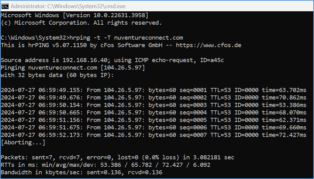
Task: Click the Source address 192.168.16.40 line
Action: point(112,60)
